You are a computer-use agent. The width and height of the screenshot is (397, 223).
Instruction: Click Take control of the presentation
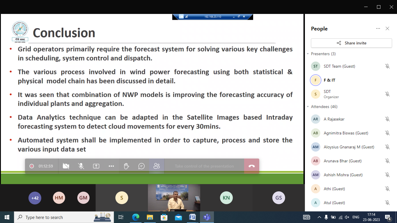(204, 166)
